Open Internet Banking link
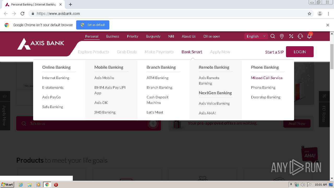This screenshot has height=188, width=334. click(56, 78)
